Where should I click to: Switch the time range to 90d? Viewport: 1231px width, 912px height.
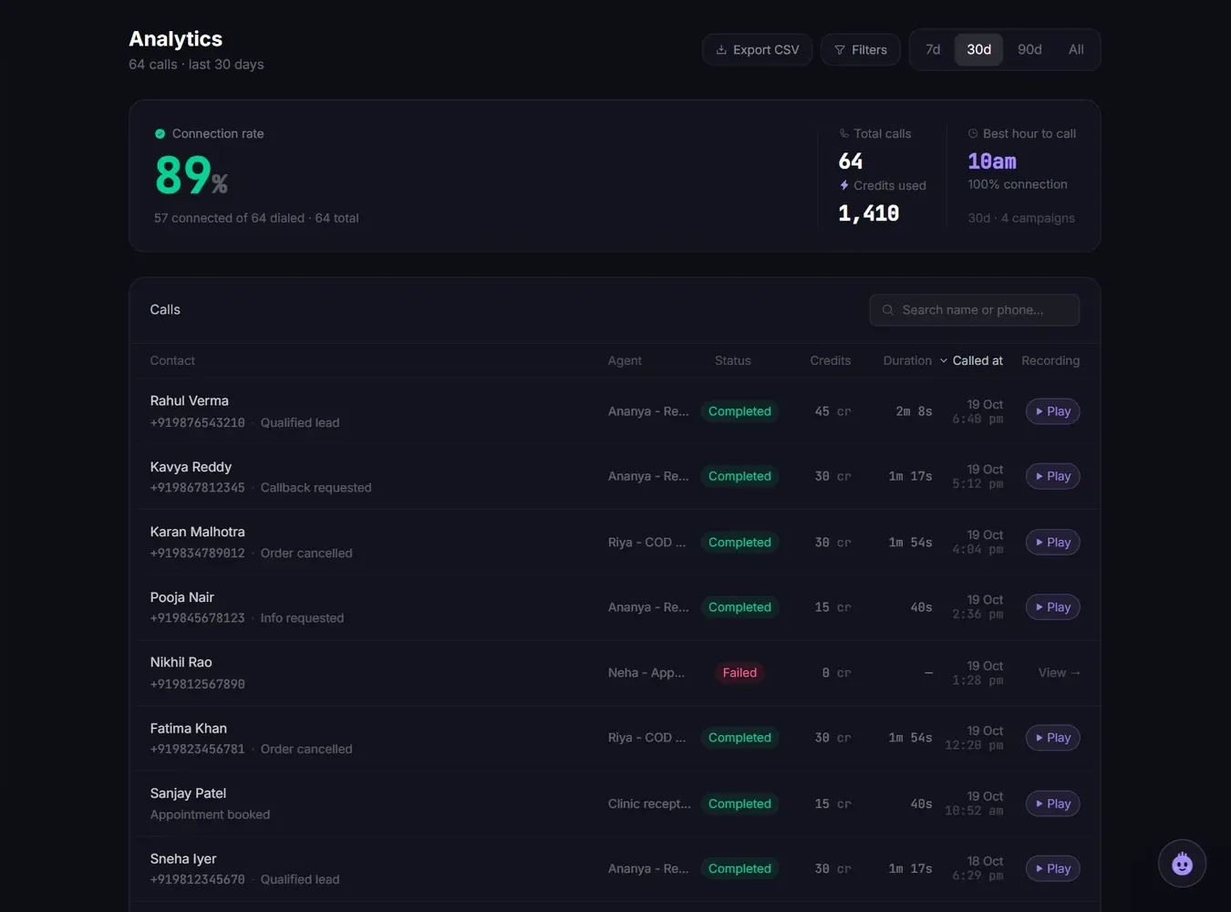pos(1029,49)
